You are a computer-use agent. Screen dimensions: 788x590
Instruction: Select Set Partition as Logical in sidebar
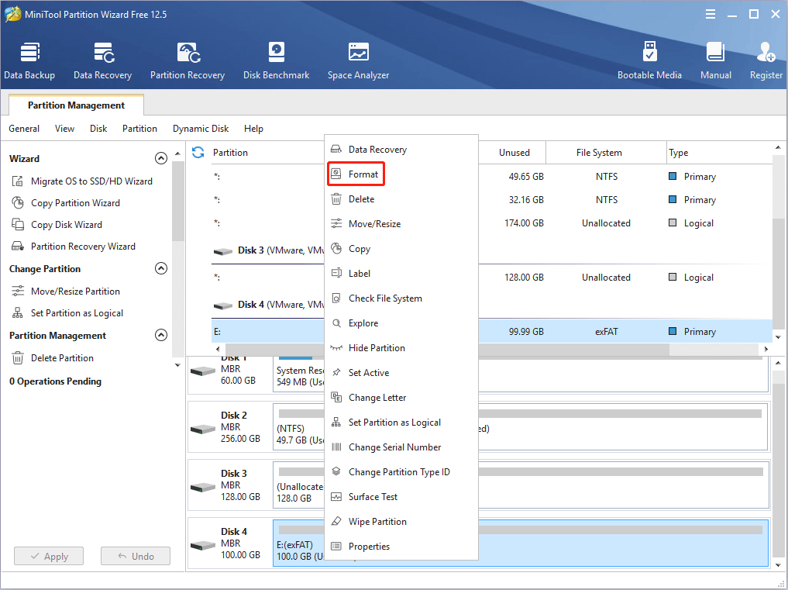click(67, 313)
